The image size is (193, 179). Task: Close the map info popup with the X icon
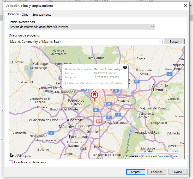point(125,67)
